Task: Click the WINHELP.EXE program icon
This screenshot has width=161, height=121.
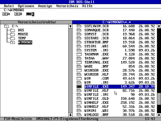Action: pos(79,103)
